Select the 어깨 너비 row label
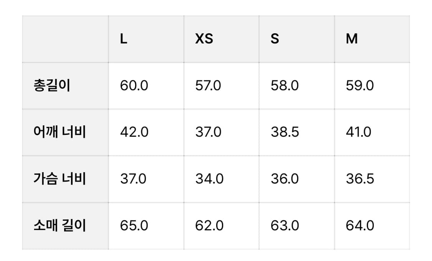The image size is (432, 261). [x=60, y=132]
